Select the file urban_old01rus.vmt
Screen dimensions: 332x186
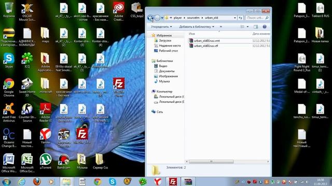206,41
